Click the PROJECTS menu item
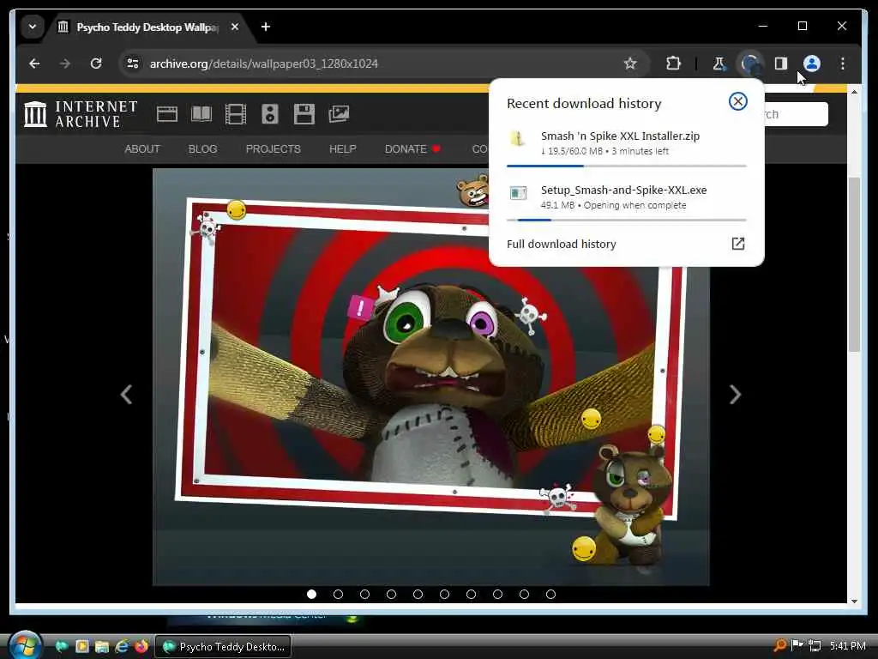Image resolution: width=878 pixels, height=659 pixels. click(x=274, y=149)
